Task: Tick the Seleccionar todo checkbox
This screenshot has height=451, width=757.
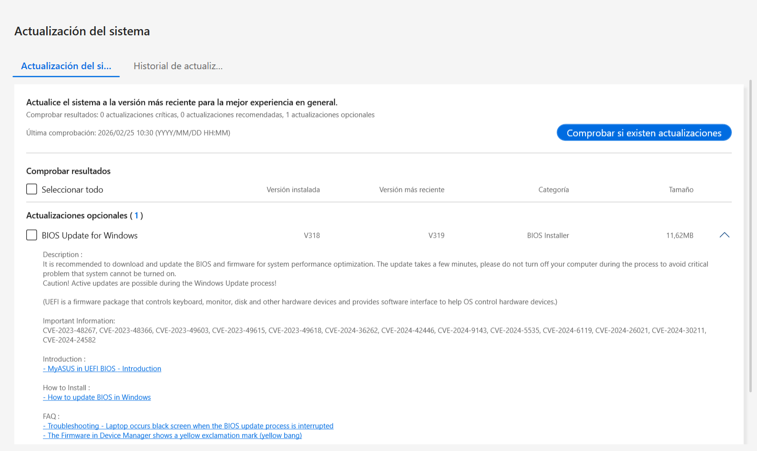Action: click(31, 189)
